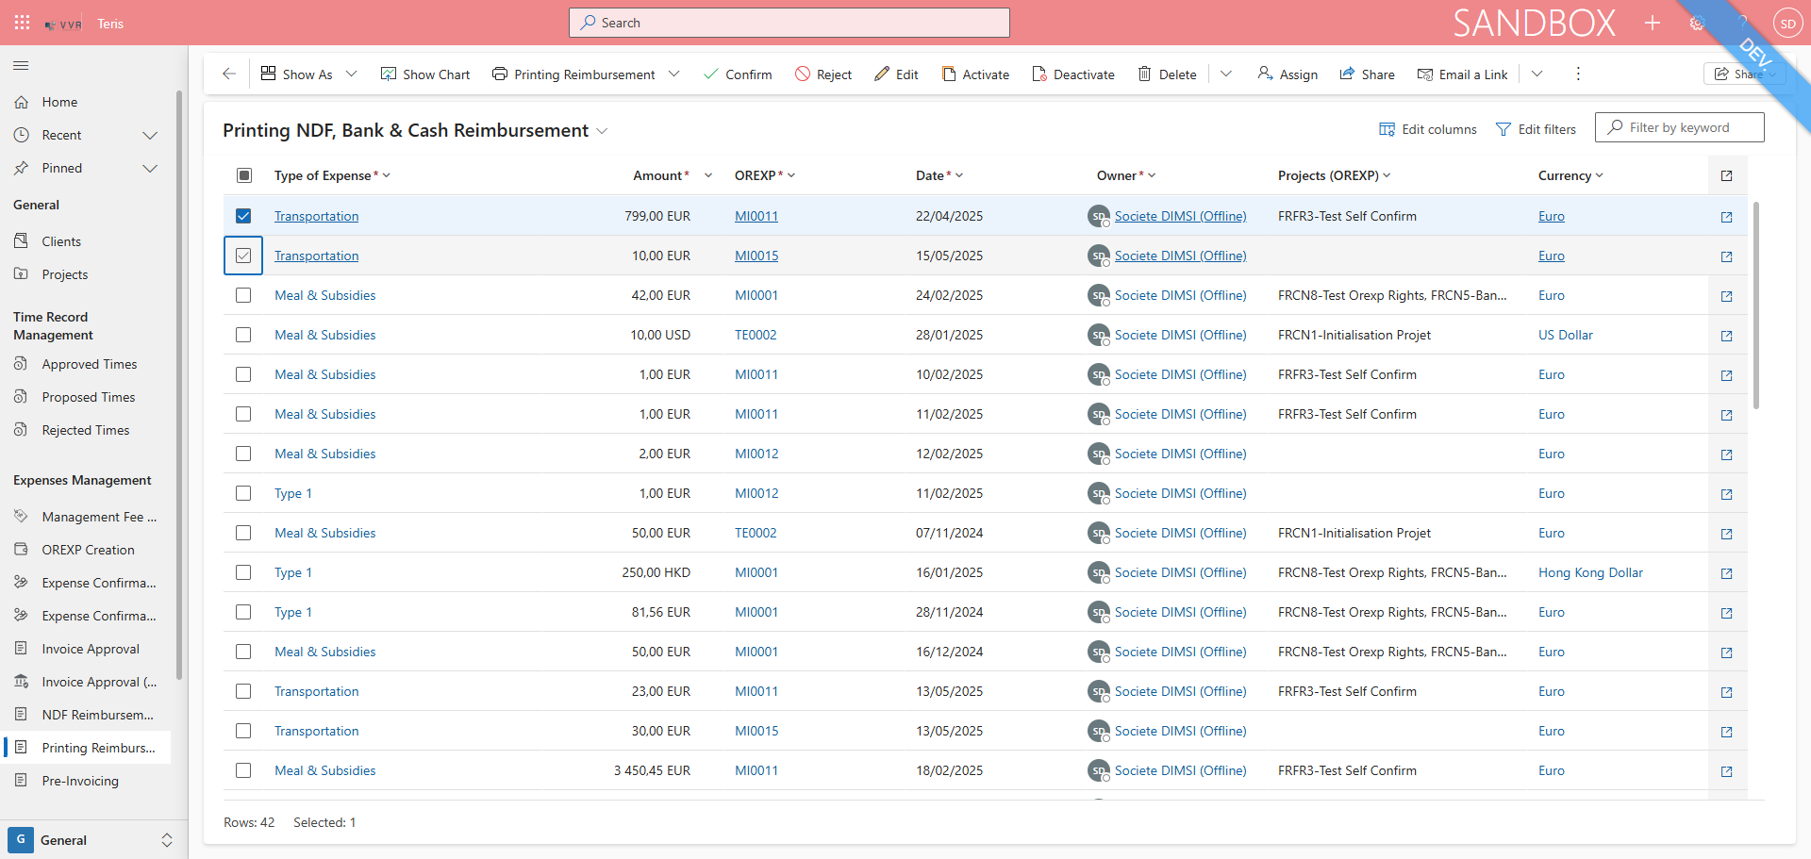Activate the selected record
This screenshot has width=1811, height=859.
click(x=975, y=74)
